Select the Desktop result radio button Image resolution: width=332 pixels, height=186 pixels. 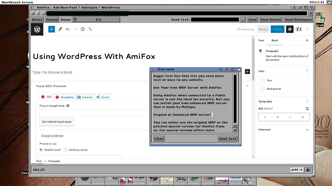point(66,150)
